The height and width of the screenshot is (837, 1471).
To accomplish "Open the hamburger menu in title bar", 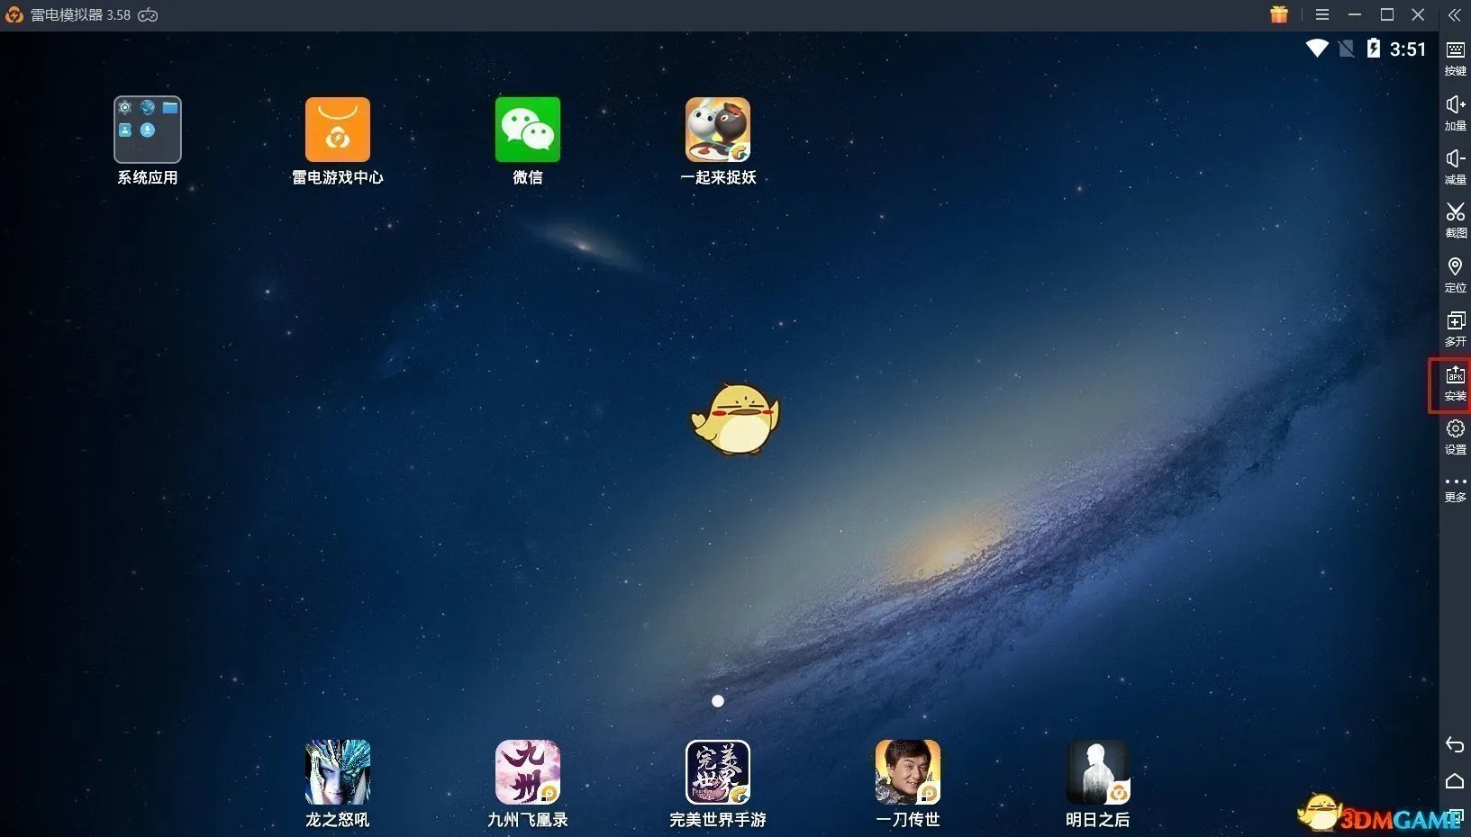I will 1321,15.
